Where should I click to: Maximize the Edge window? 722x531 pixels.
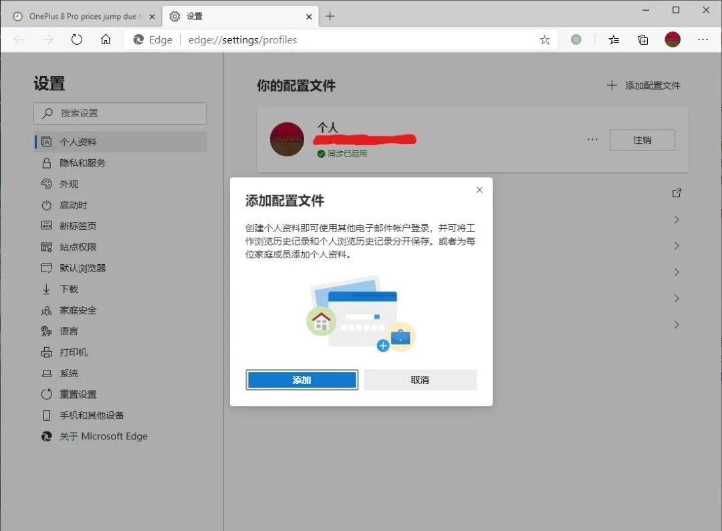tap(676, 10)
